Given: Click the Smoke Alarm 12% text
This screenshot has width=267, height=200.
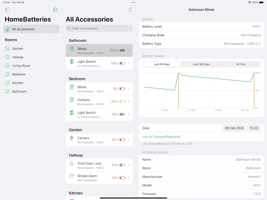Looking at the screenshot, I should (x=115, y=178).
